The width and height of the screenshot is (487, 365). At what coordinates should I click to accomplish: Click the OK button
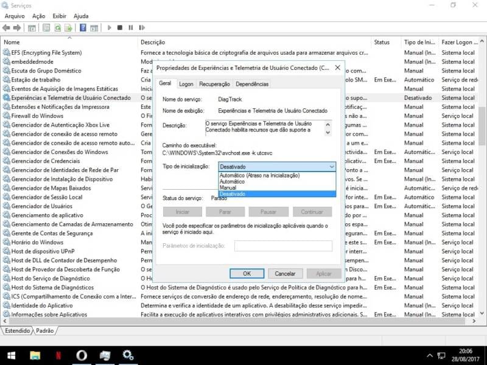tap(247, 273)
